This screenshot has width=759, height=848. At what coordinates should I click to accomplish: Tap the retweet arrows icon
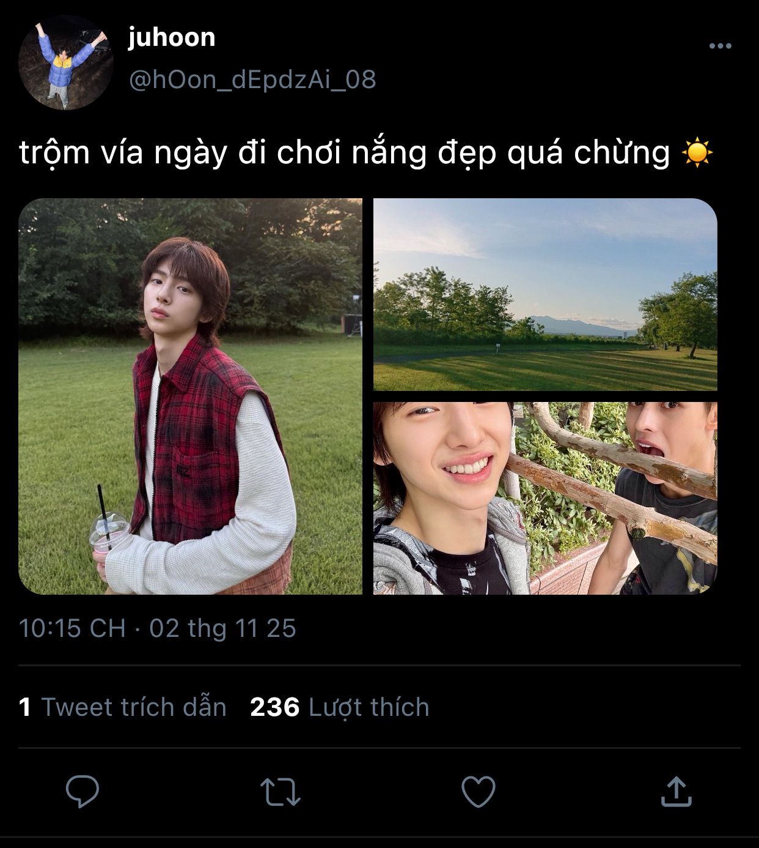click(x=280, y=791)
